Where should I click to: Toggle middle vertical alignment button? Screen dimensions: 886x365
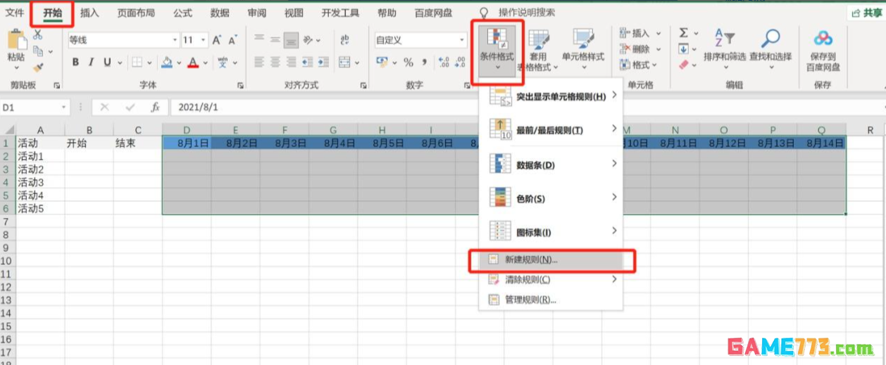pyautogui.click(x=275, y=40)
